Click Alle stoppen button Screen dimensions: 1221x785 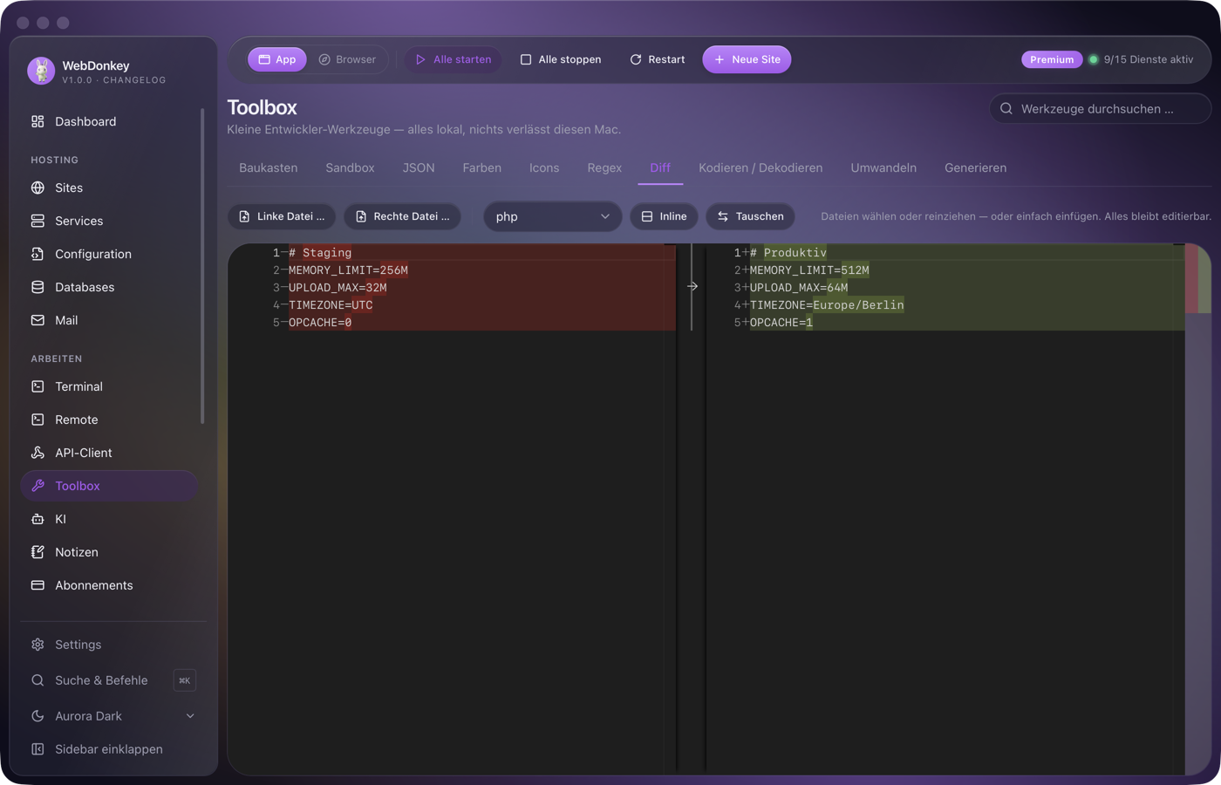[561, 59]
